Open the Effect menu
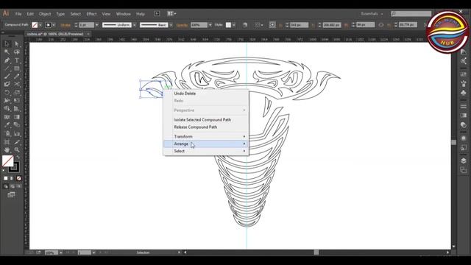This screenshot has width=471, height=265. click(91, 14)
